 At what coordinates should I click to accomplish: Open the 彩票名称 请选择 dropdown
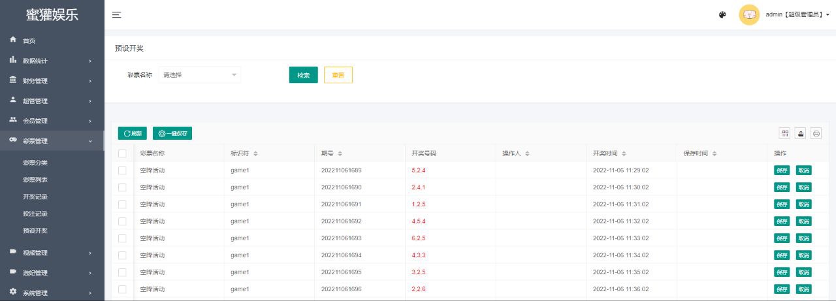pos(199,75)
